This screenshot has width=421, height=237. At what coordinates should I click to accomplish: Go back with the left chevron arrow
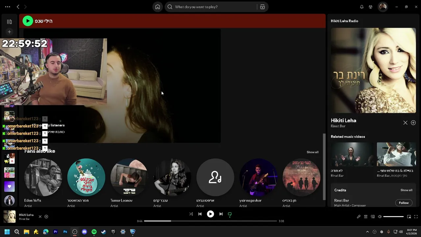point(18,7)
